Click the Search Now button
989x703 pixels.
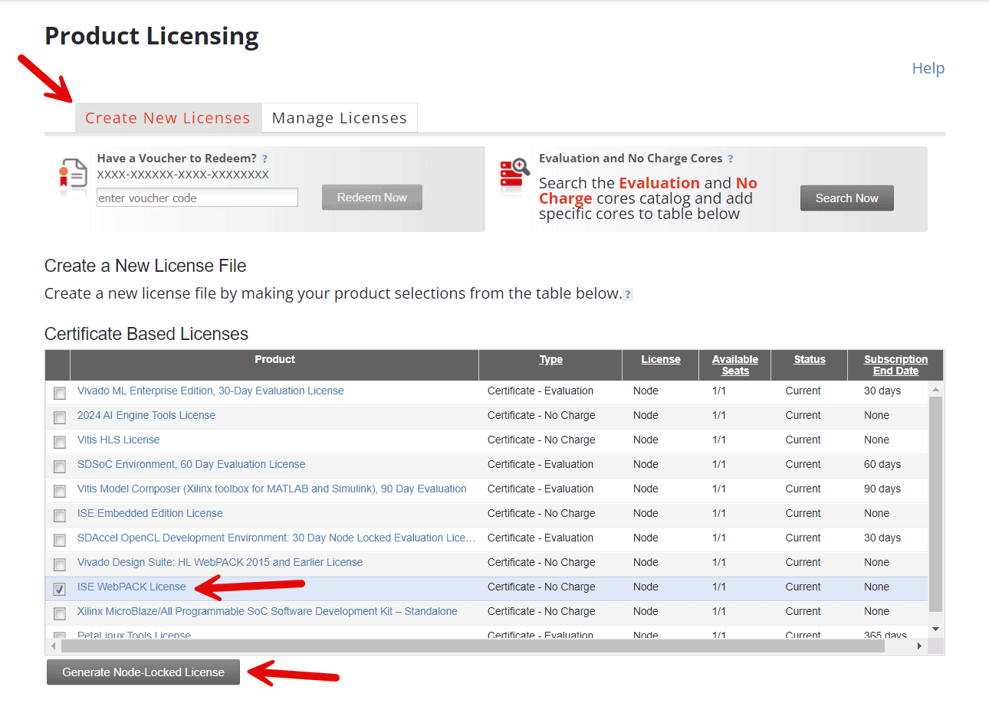[x=846, y=198]
